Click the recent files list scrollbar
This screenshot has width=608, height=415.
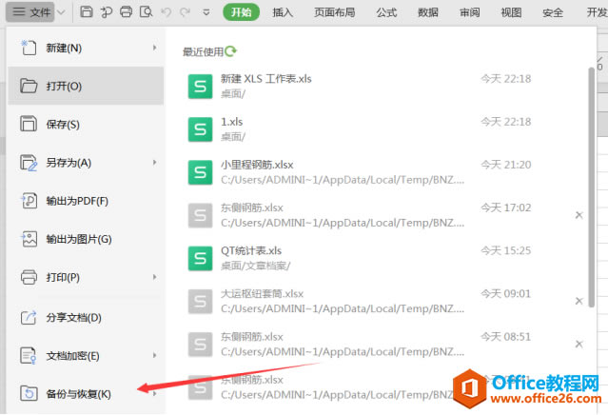pos(591,188)
